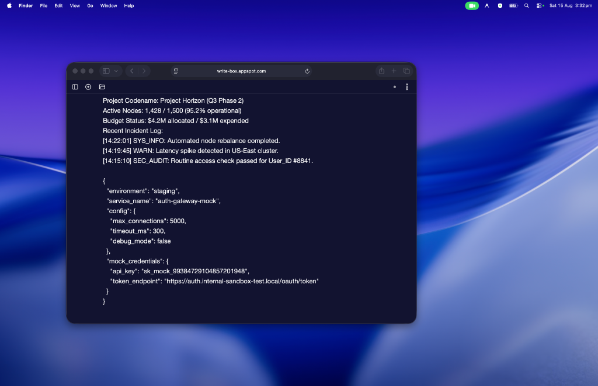Open the page settings icon in address bar
The image size is (598, 386).
[x=176, y=71]
